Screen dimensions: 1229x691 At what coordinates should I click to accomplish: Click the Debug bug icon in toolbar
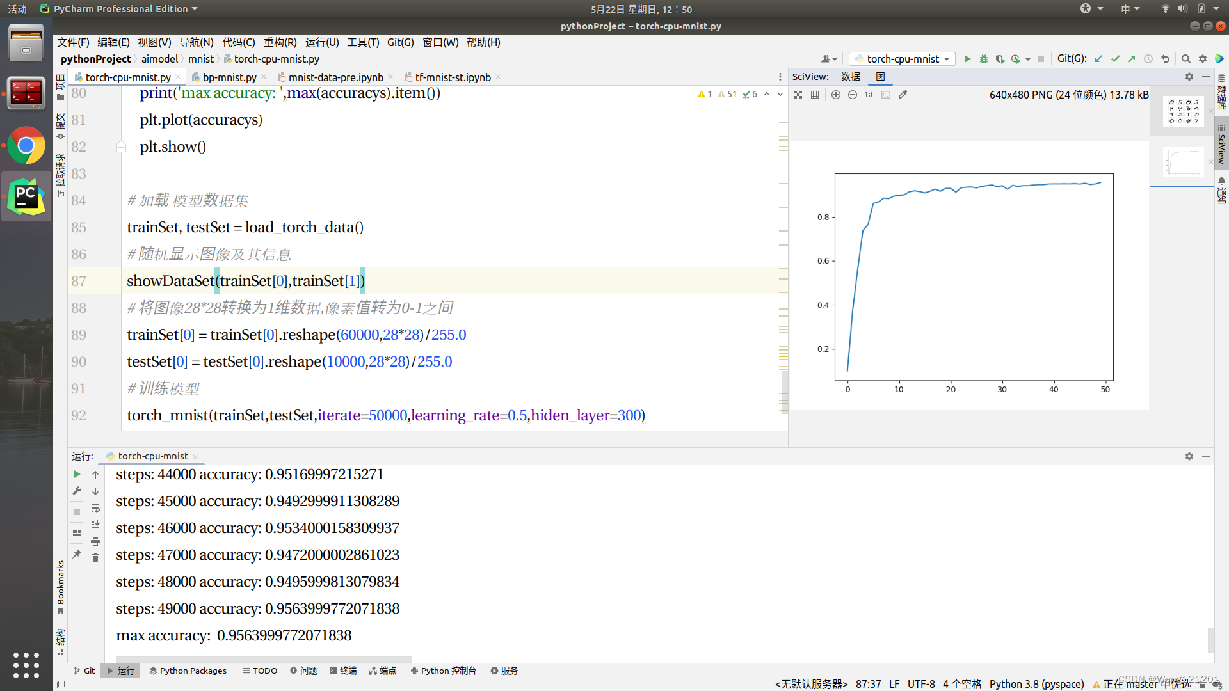(x=984, y=59)
